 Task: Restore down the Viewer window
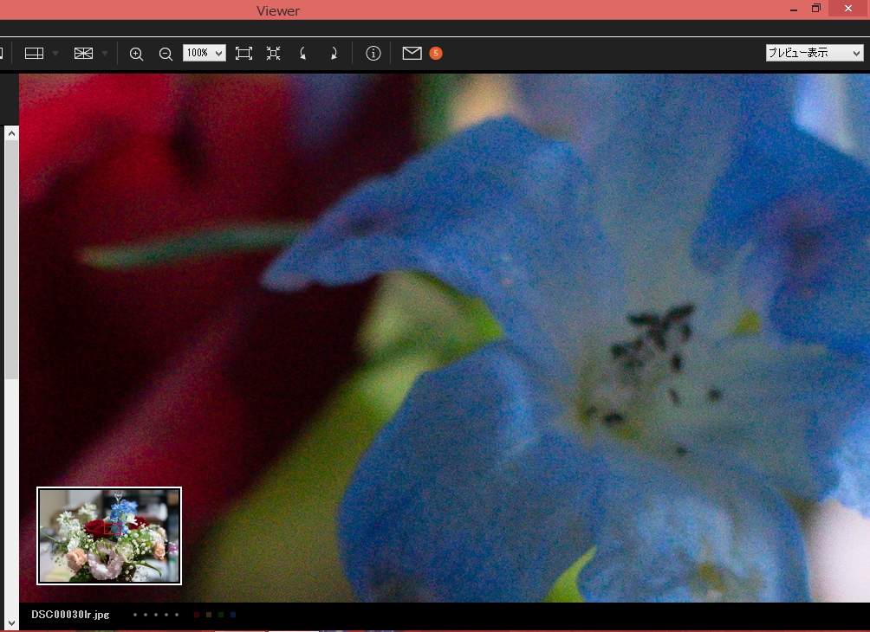click(815, 9)
